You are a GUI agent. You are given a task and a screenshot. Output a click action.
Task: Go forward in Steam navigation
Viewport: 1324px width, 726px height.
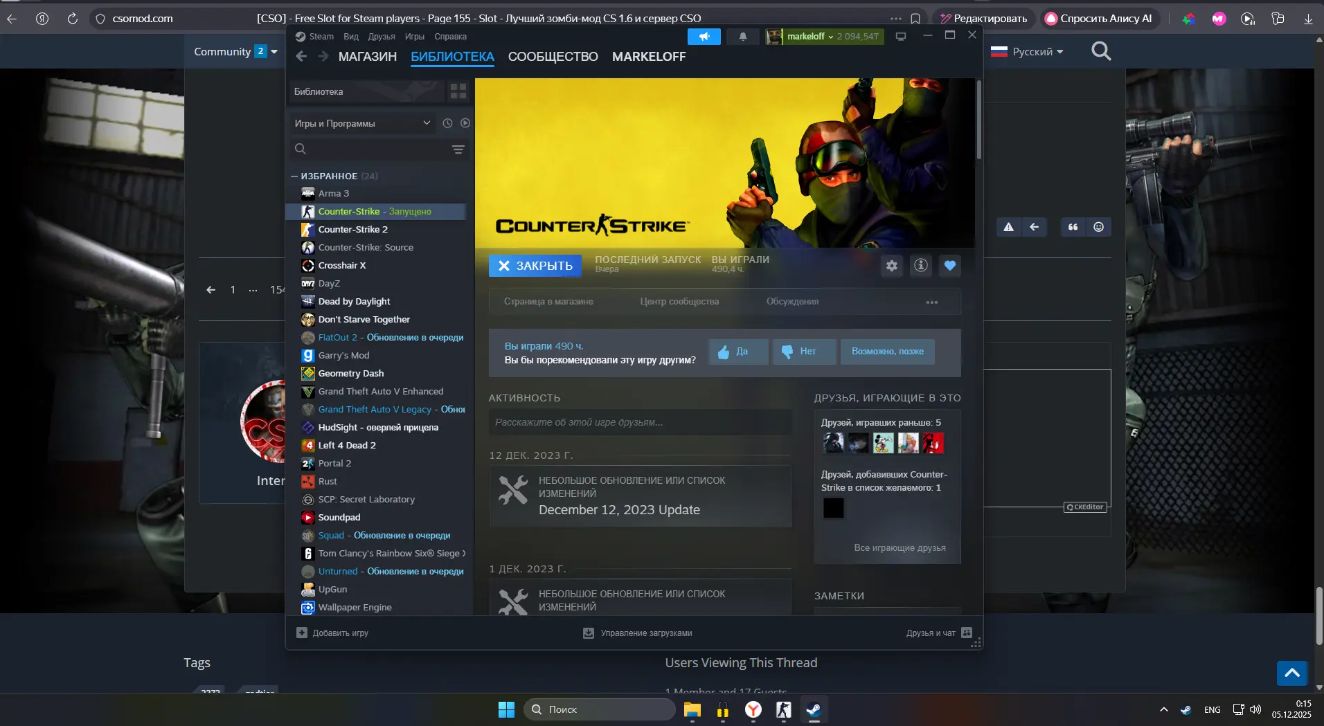(x=323, y=57)
